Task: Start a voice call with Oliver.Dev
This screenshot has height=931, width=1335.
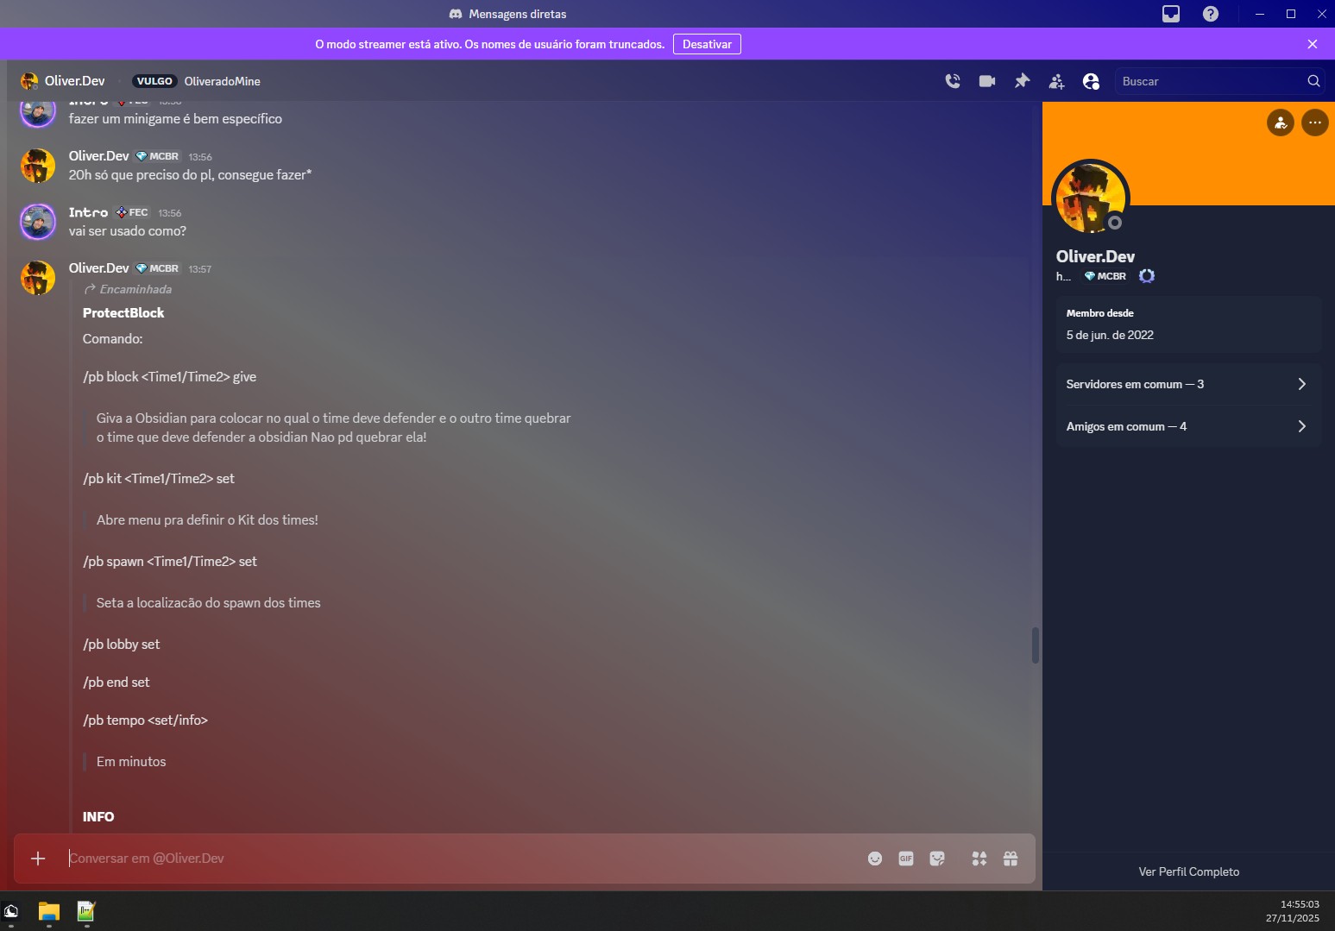Action: click(953, 81)
